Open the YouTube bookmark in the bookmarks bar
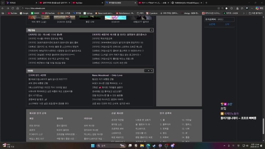This screenshot has height=149, width=265. pyautogui.click(x=12, y=13)
